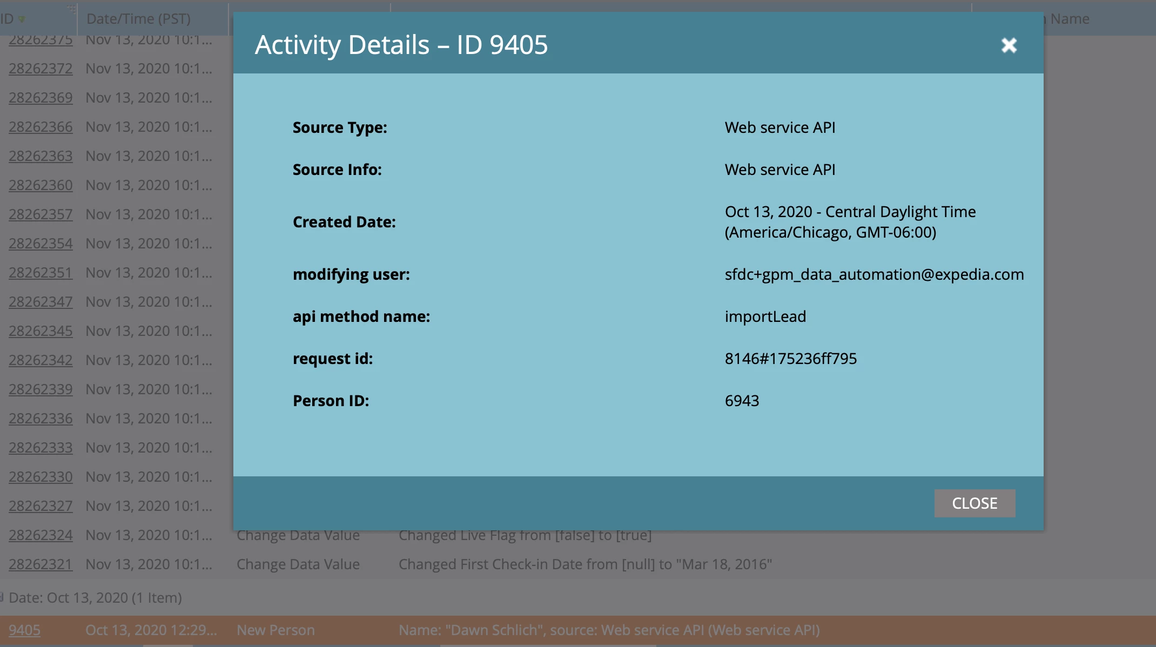Sort by Date/Time (PST) column header
This screenshot has height=647, width=1156.
pos(138,19)
